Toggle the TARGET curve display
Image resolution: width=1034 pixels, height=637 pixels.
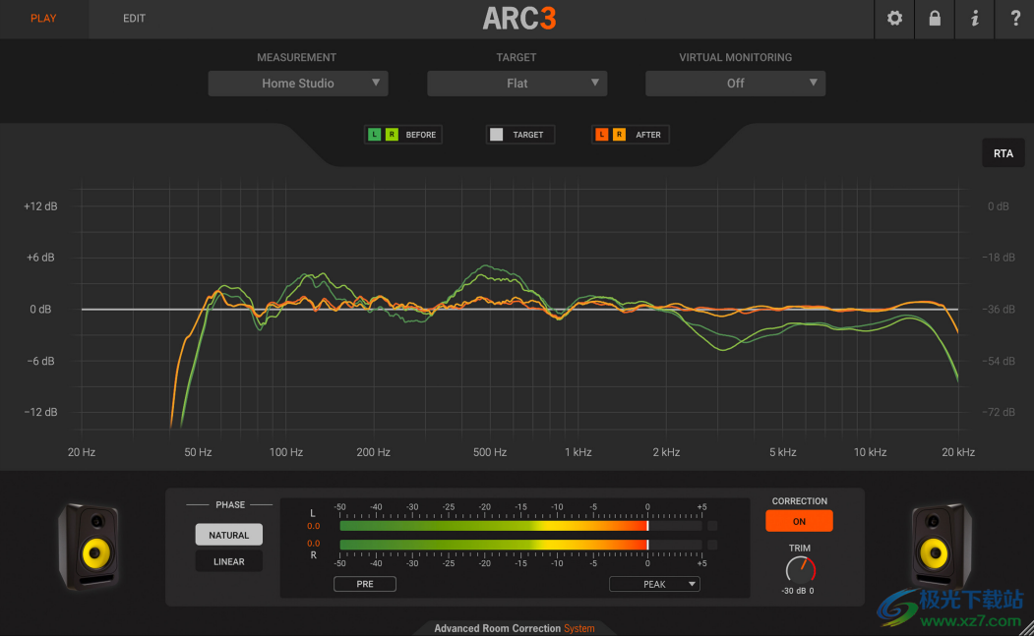click(x=519, y=134)
